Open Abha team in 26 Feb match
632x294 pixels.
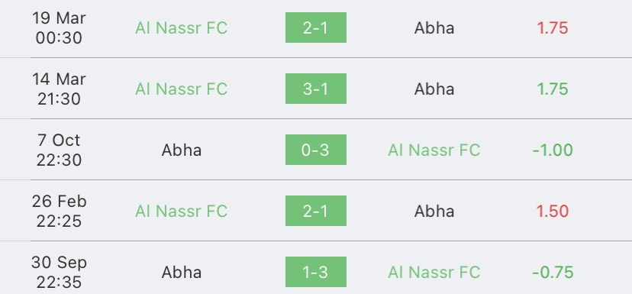434,211
